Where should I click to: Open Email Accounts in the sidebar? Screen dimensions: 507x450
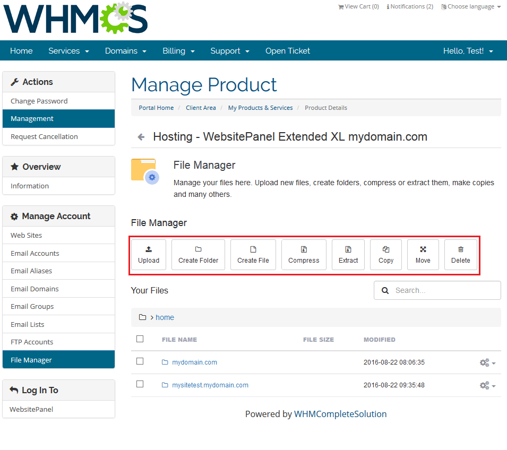click(58, 253)
